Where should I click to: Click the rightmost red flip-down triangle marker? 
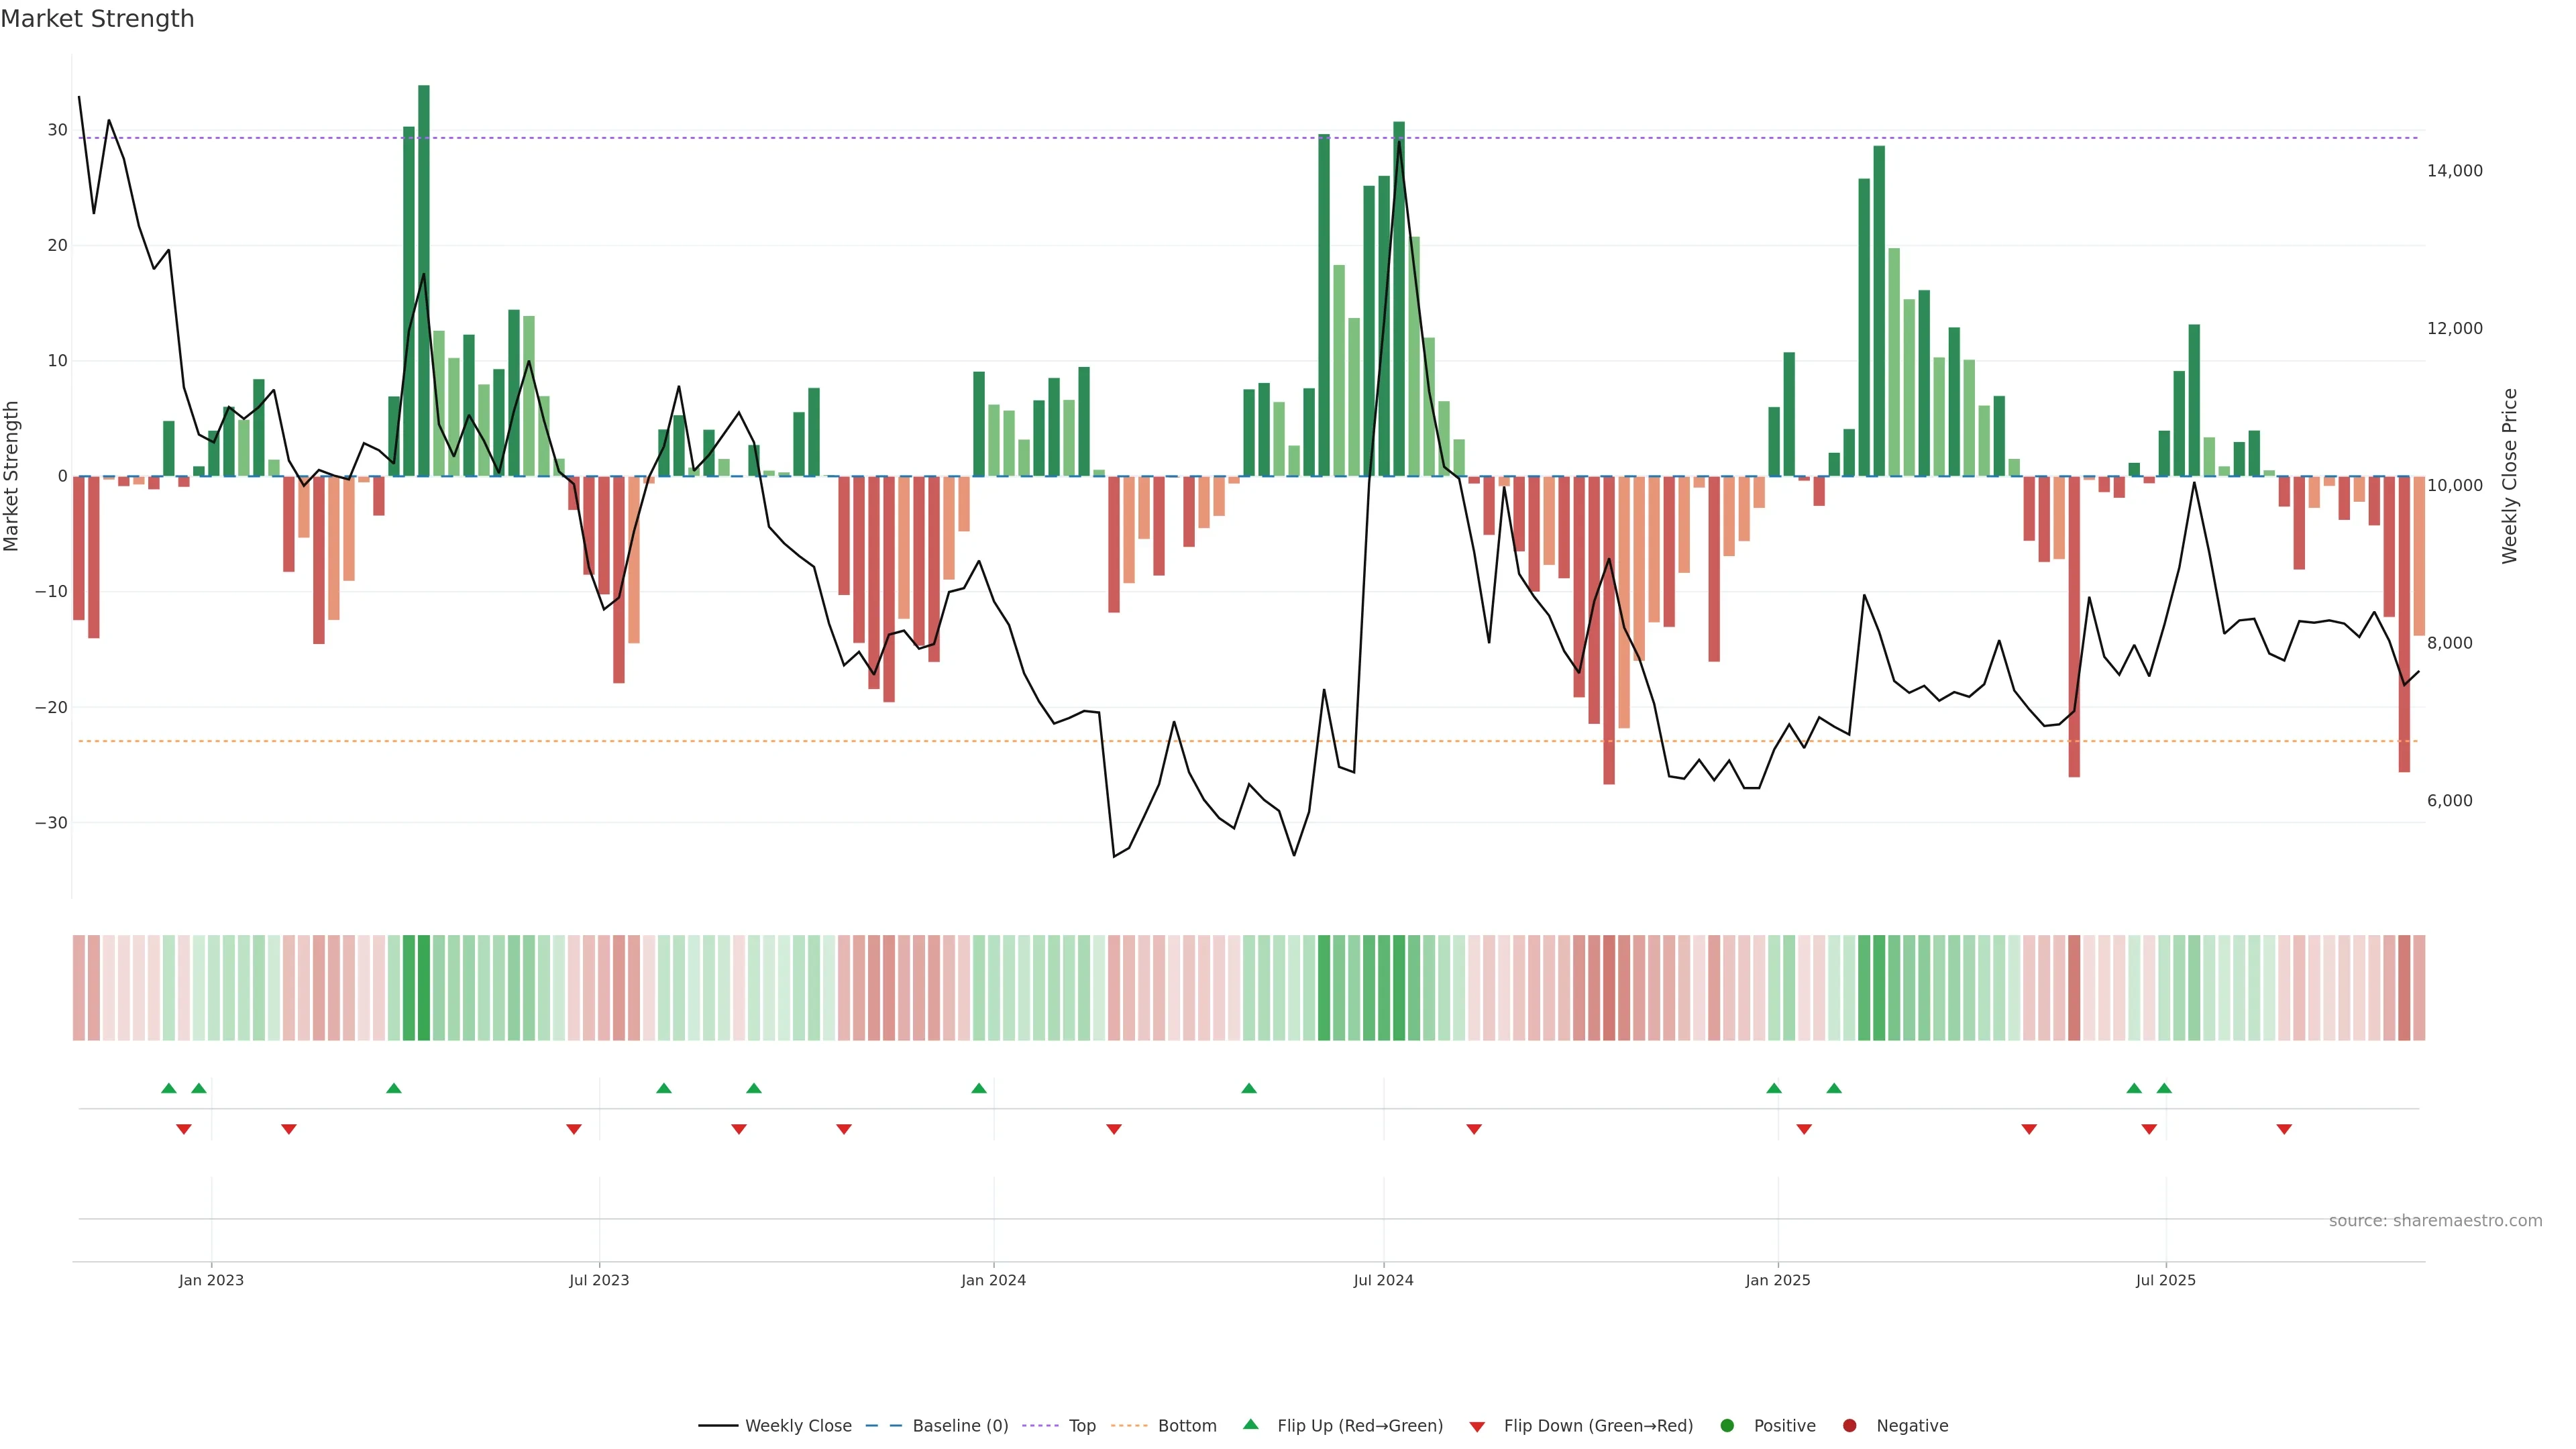(2284, 1129)
